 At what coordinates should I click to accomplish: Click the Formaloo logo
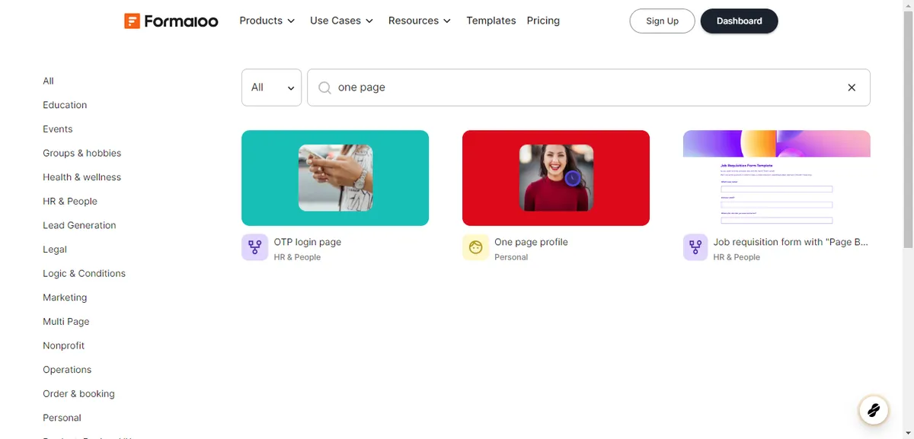tap(171, 21)
